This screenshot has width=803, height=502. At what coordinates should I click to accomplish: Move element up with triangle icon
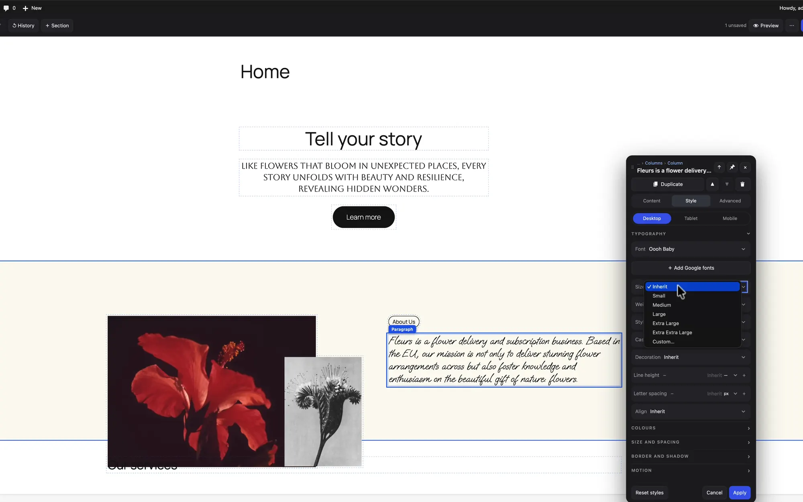tap(712, 184)
